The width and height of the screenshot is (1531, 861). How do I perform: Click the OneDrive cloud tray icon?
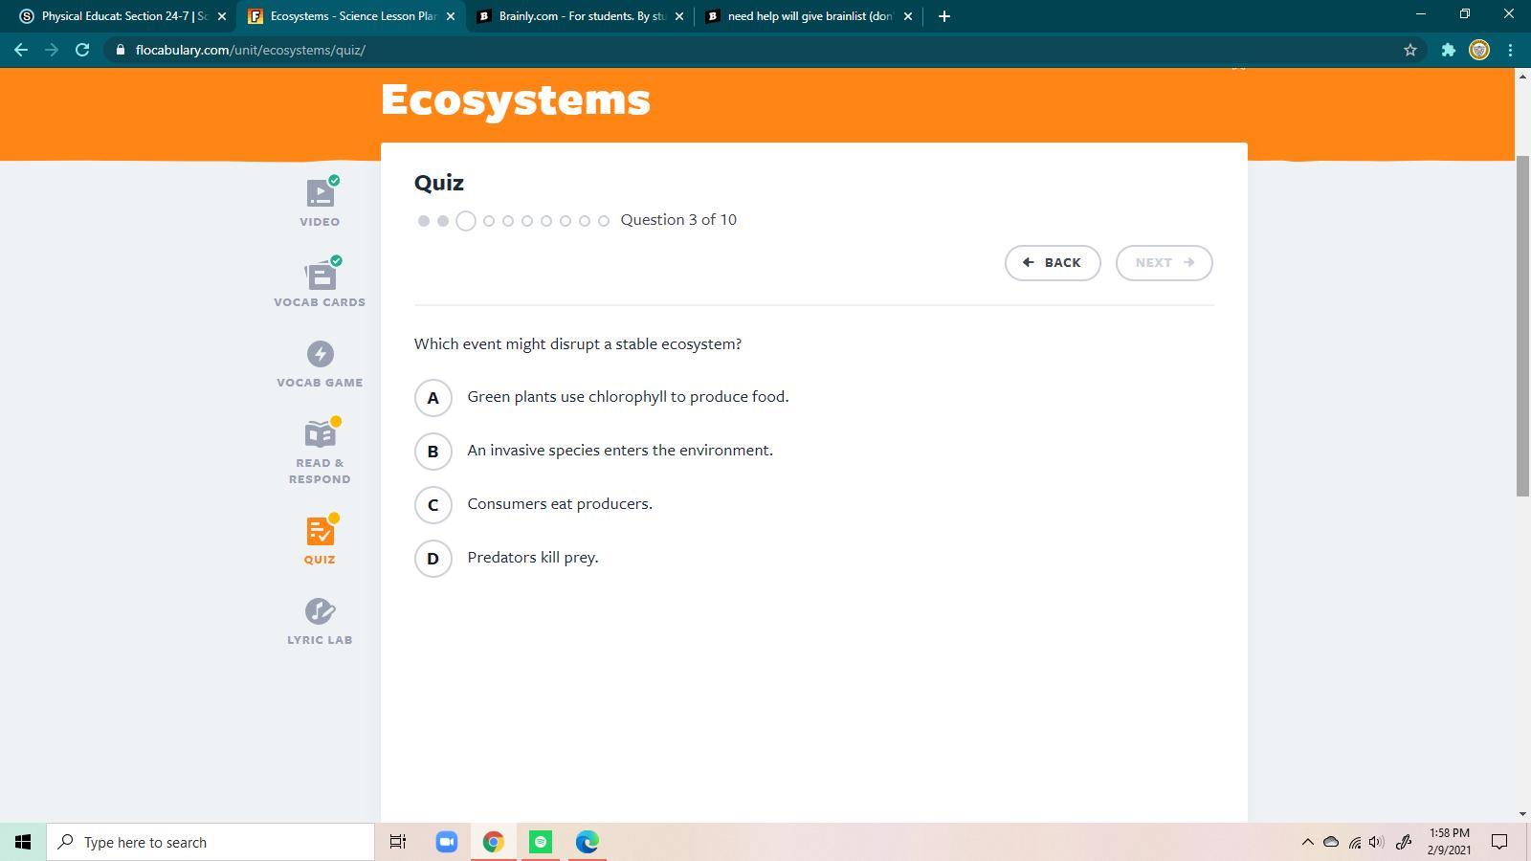click(1331, 842)
